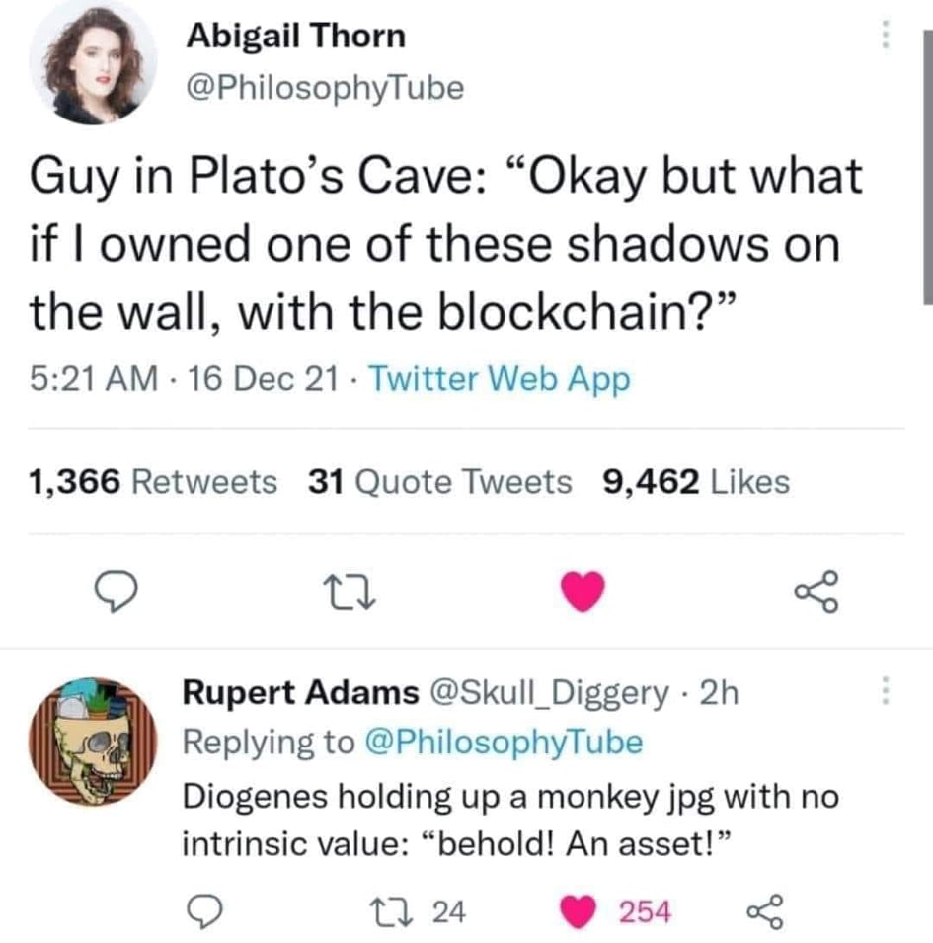933x943 pixels.
Task: Unlike the main tweet with pink heart
Action: click(x=583, y=591)
